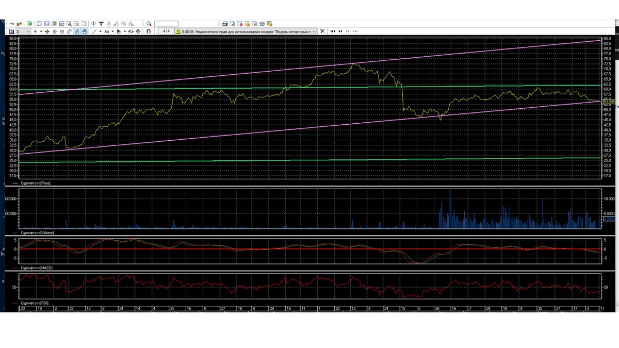
Task: Click the zoom out circle icon
Action: click(x=62, y=31)
